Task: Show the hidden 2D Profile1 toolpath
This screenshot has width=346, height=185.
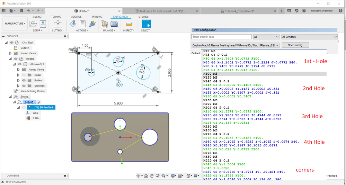Action: 24,108
